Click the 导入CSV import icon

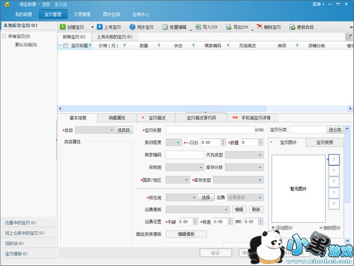[197, 27]
